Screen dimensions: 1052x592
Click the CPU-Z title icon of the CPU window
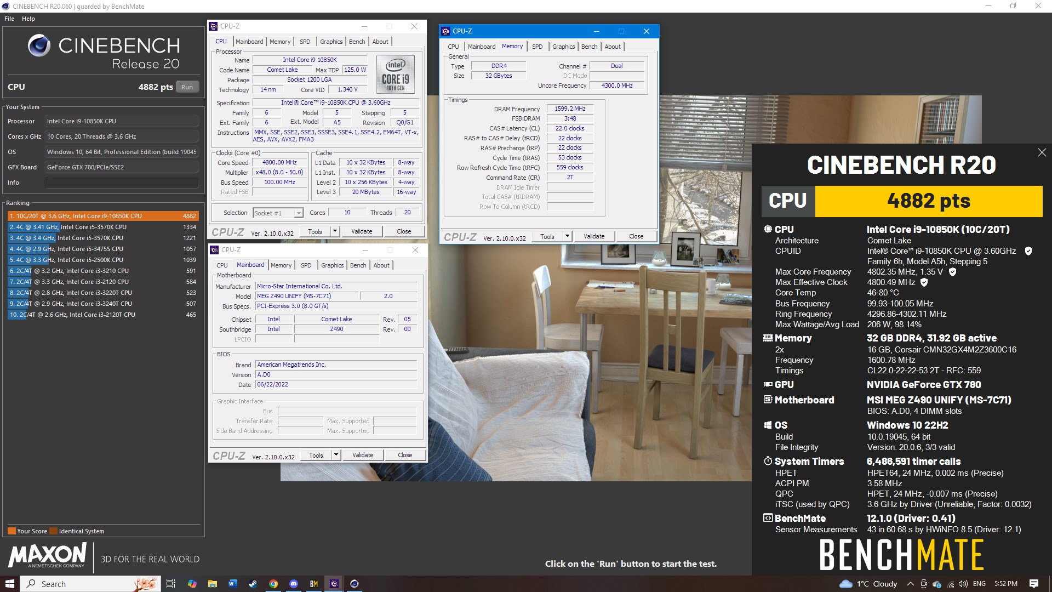pos(213,26)
